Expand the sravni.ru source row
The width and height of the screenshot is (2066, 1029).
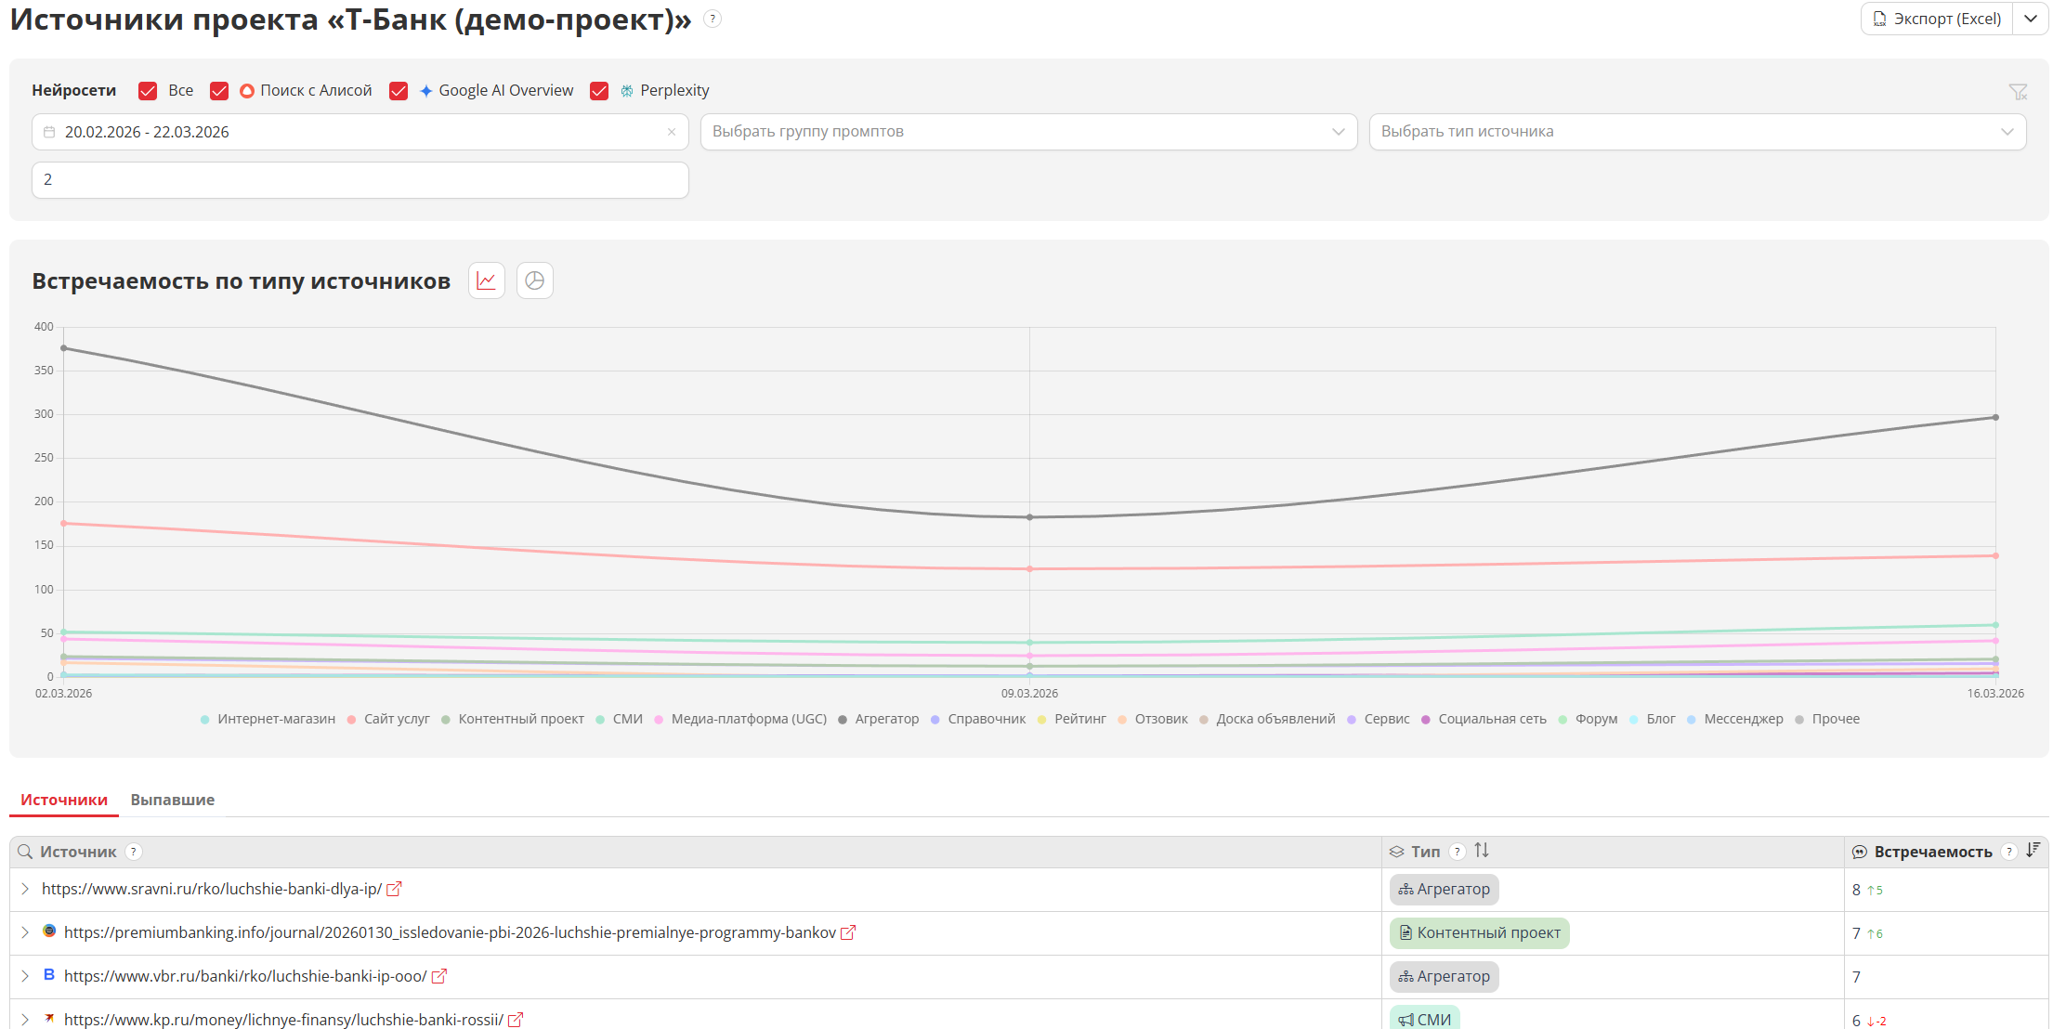pyautogui.click(x=25, y=889)
